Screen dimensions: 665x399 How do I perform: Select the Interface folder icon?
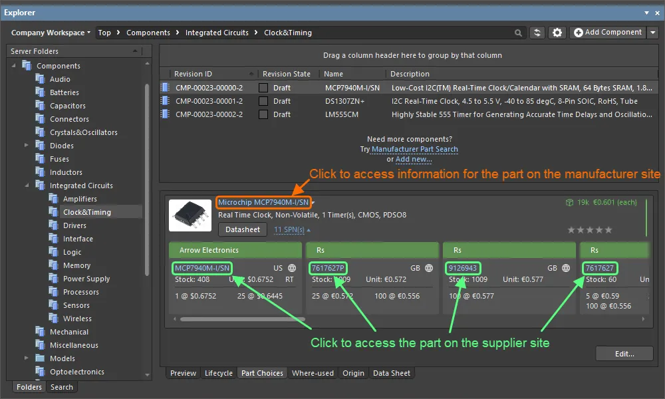click(x=53, y=238)
